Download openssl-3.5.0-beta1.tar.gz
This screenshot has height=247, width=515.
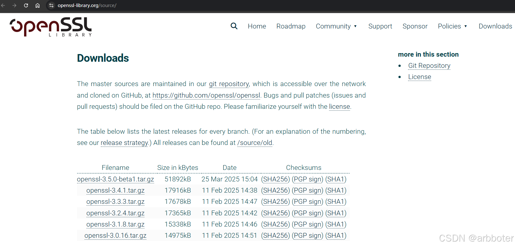coord(116,179)
